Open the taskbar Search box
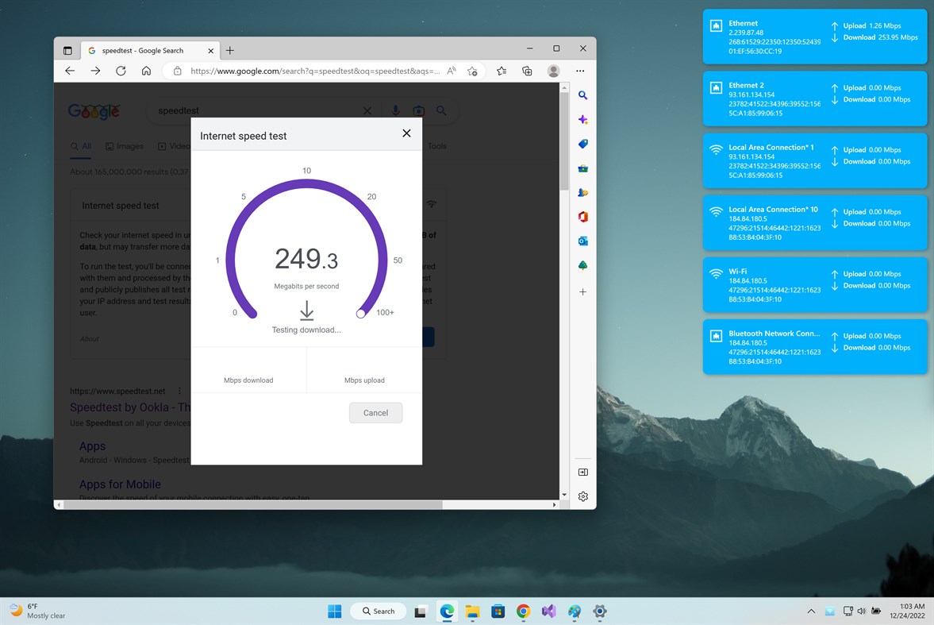This screenshot has height=625, width=934. (x=379, y=611)
